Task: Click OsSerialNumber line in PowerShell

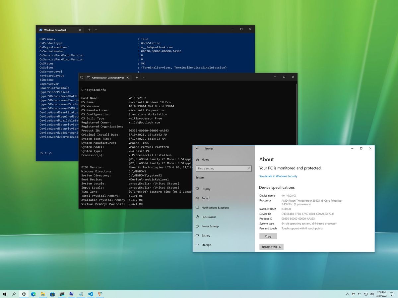Action: click(110, 51)
